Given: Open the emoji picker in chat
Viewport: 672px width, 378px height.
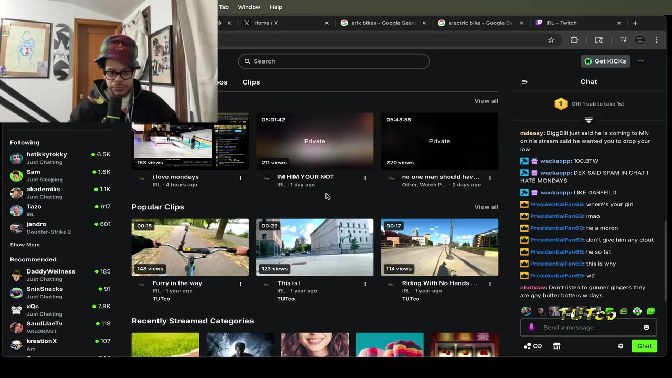Looking at the screenshot, I should [x=646, y=327].
